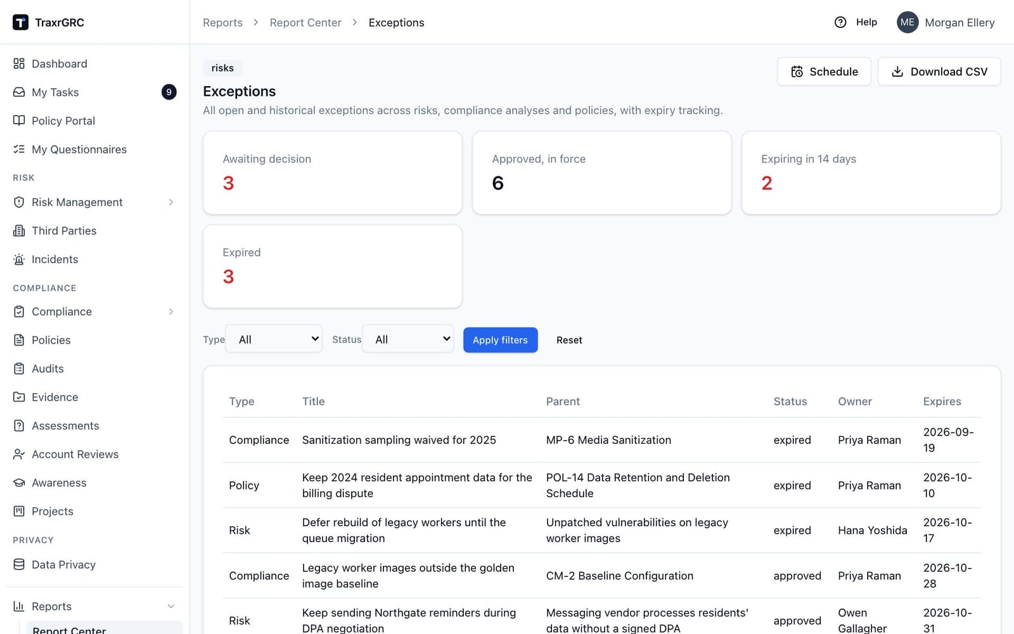Click the Data Privacy database icon
Screen dimensions: 1014x634
pyautogui.click(x=19, y=564)
